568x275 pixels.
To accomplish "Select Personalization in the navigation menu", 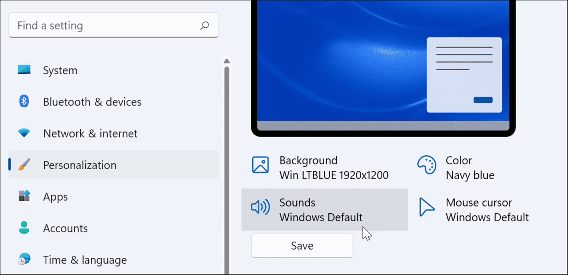I will [x=80, y=165].
